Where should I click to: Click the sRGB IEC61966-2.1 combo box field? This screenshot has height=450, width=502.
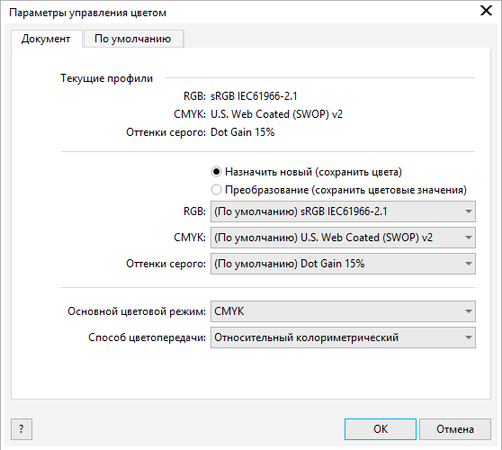[343, 211]
